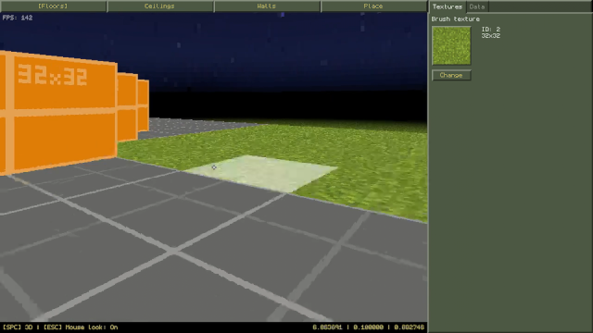
Task: Open the Data panel tab
Action: click(477, 6)
